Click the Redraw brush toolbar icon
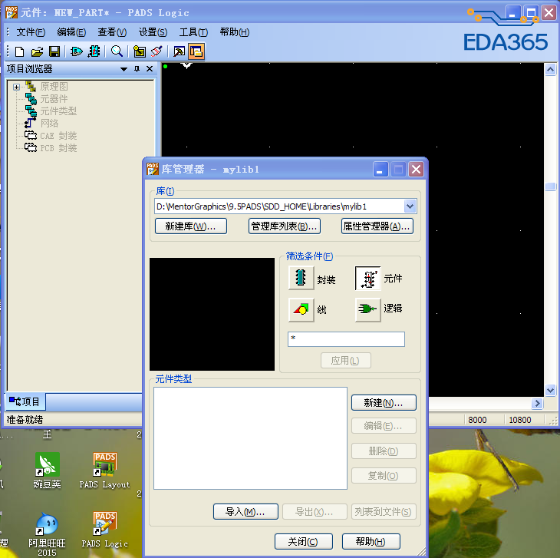Viewport: 560px width, 558px height. 156,51
